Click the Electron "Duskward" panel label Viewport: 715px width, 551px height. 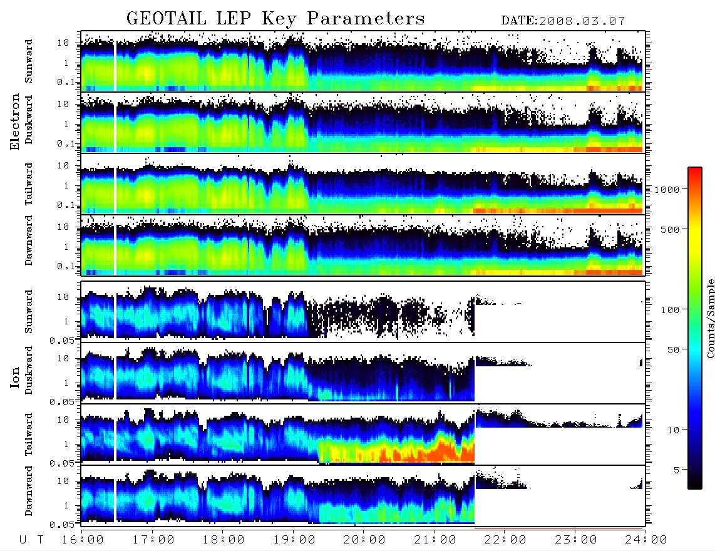pos(29,120)
